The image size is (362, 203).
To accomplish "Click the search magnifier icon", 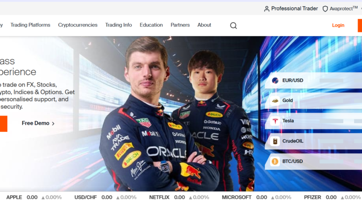I will click(x=234, y=26).
